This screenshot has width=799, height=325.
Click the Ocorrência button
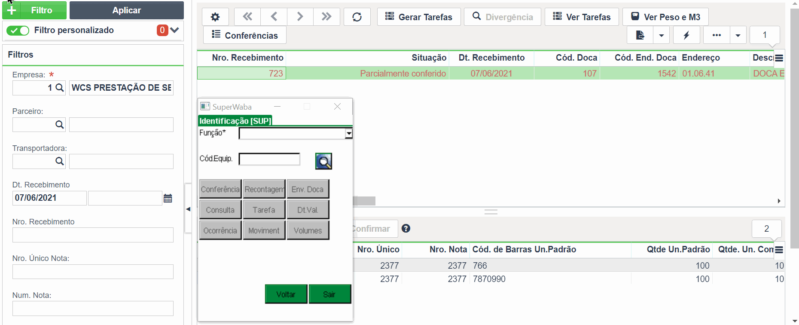[x=220, y=230]
